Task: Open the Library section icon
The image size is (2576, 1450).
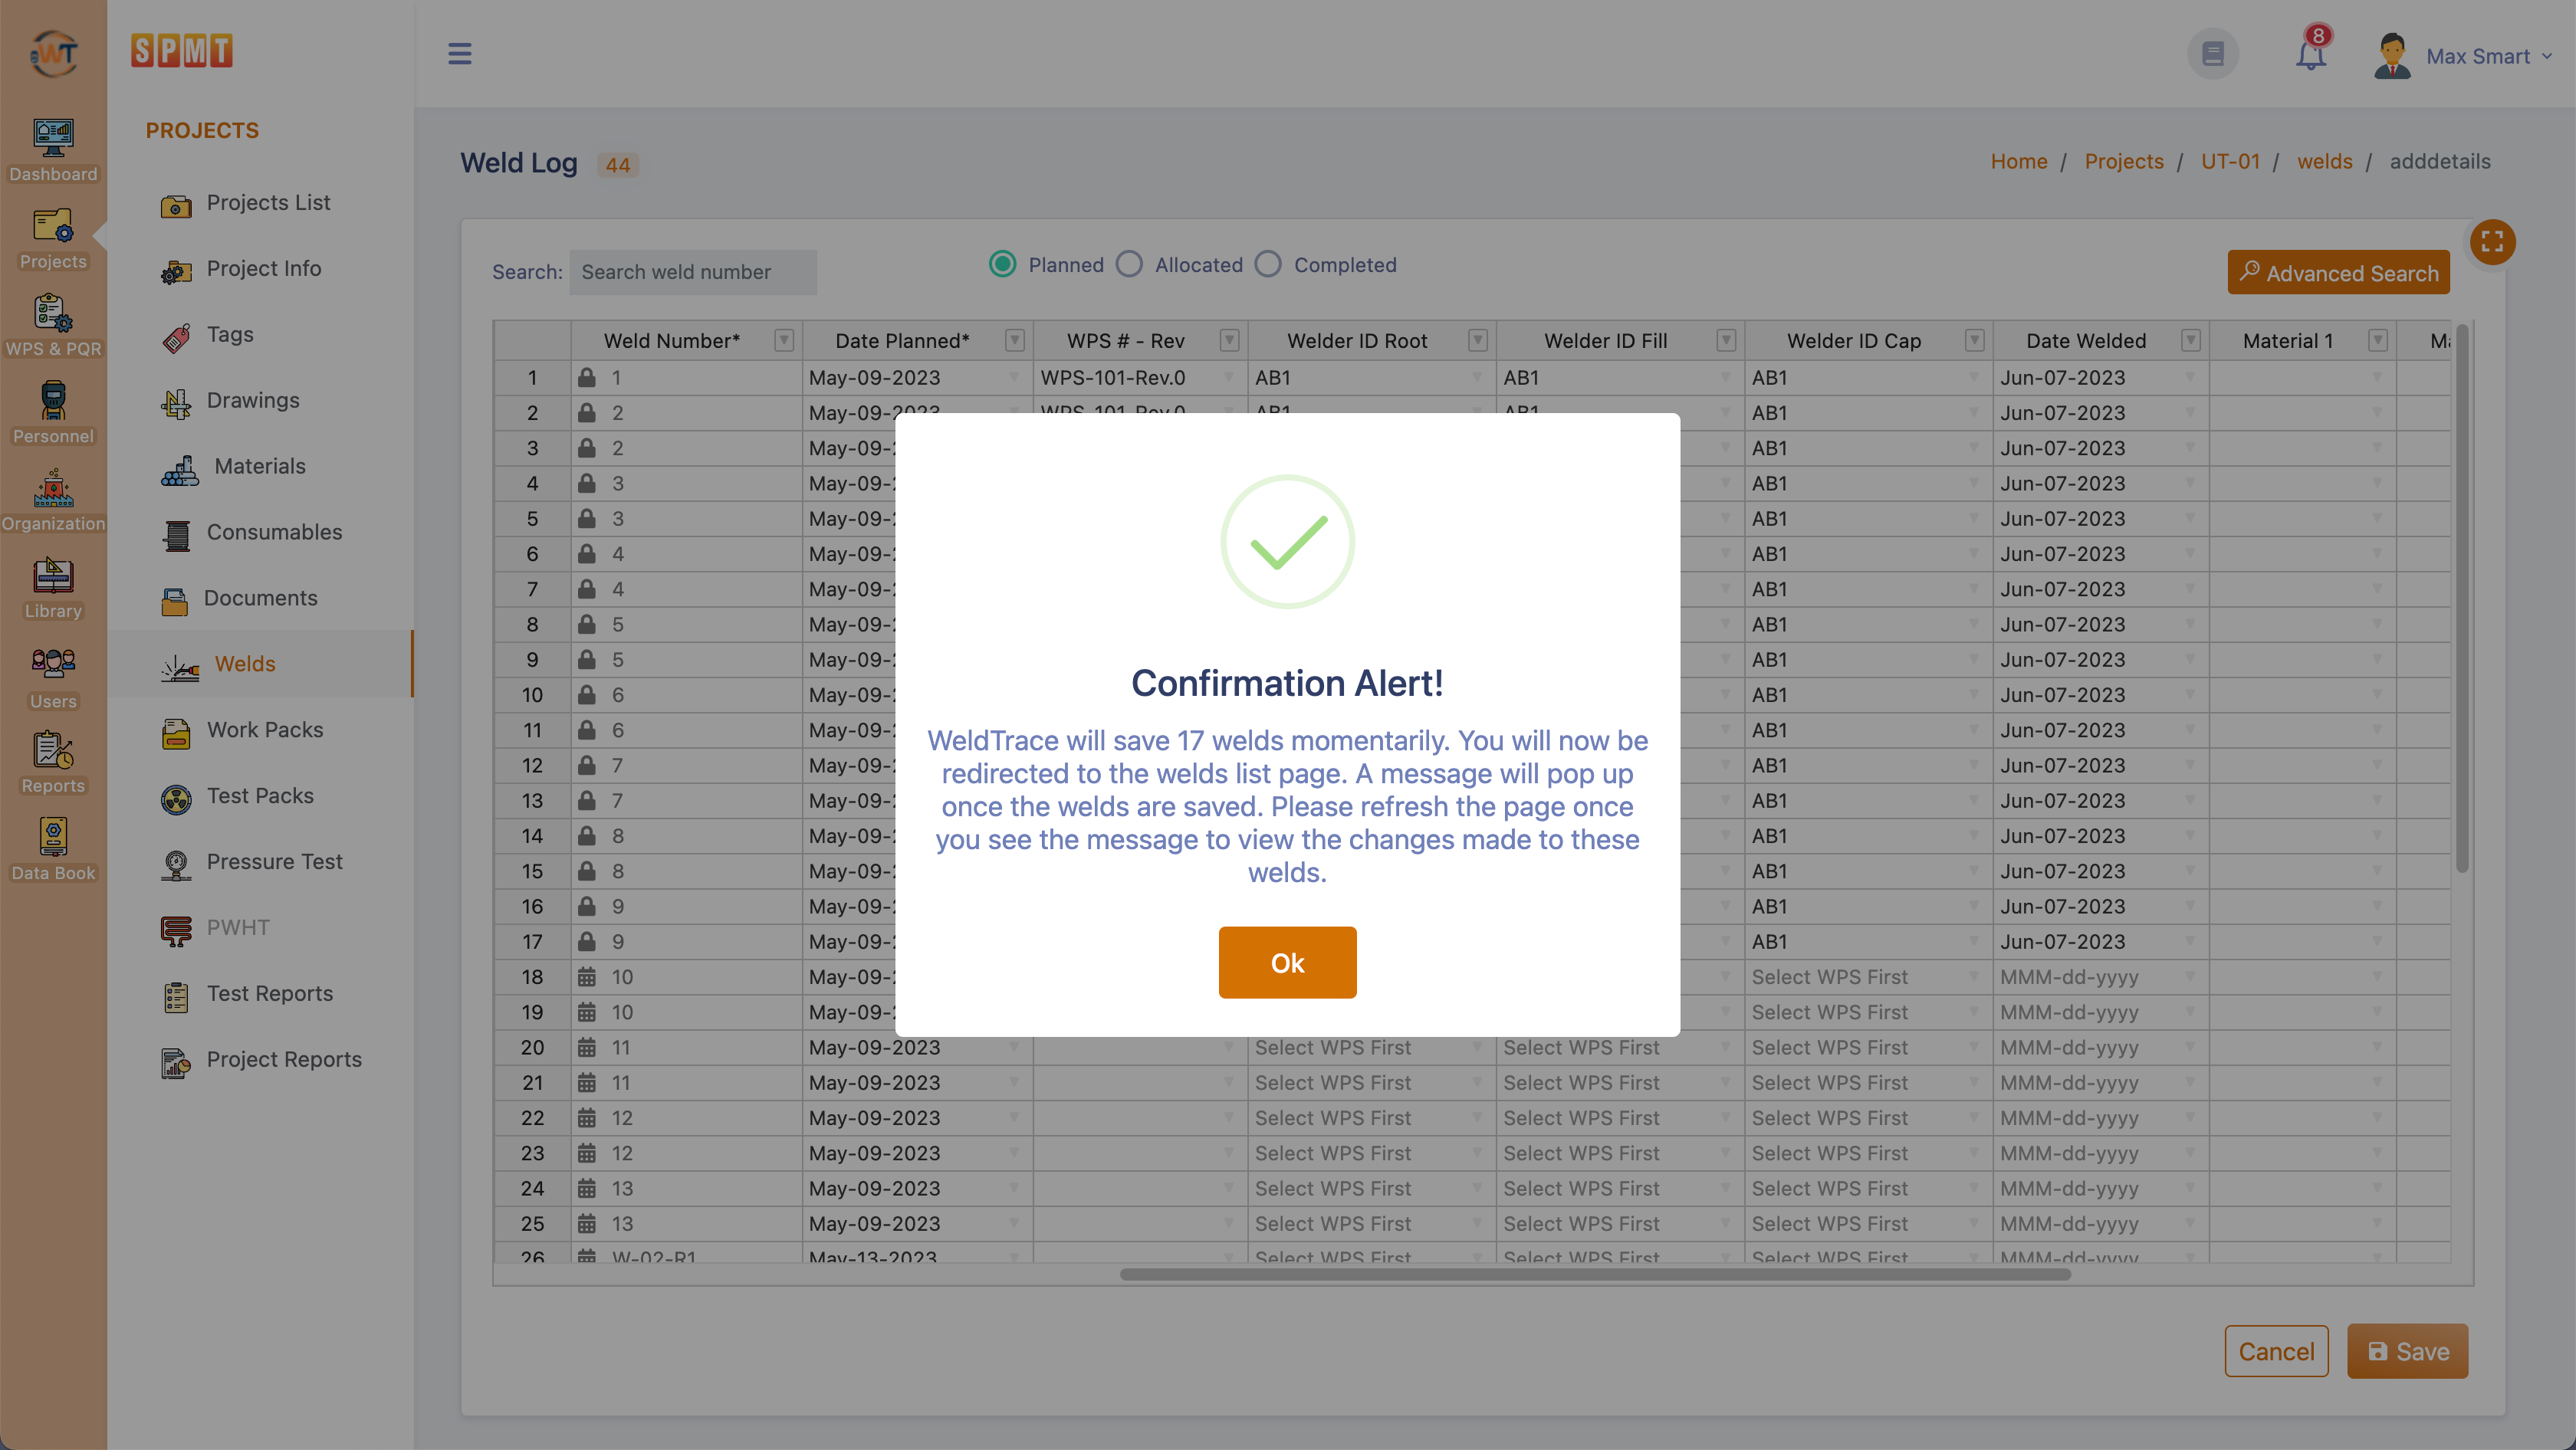Action: coord(53,588)
